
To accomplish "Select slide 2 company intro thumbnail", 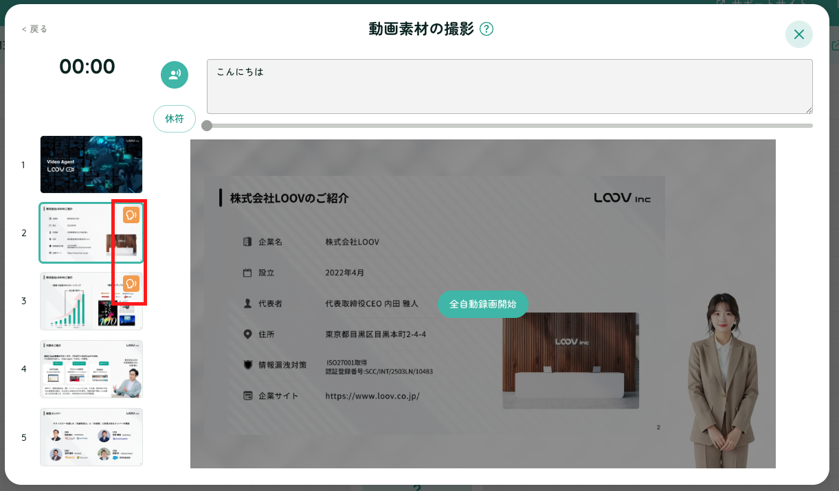I will (x=91, y=233).
